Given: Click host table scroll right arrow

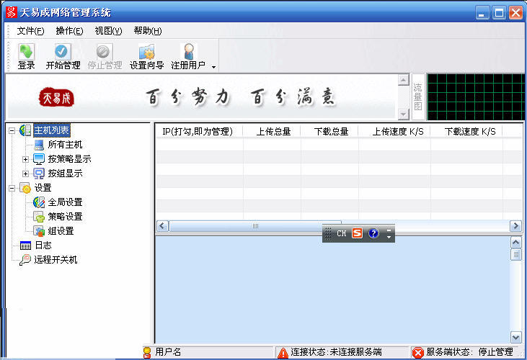Looking at the screenshot, I should click(515, 226).
